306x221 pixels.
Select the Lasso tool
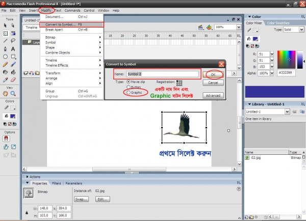(13, 41)
